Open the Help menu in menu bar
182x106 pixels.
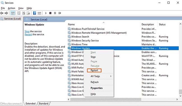coord(29,8)
